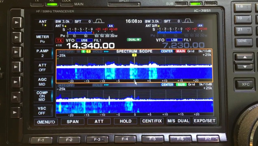Select the CENT/FIX softkey
This screenshot has width=258, height=146.
[152, 121]
